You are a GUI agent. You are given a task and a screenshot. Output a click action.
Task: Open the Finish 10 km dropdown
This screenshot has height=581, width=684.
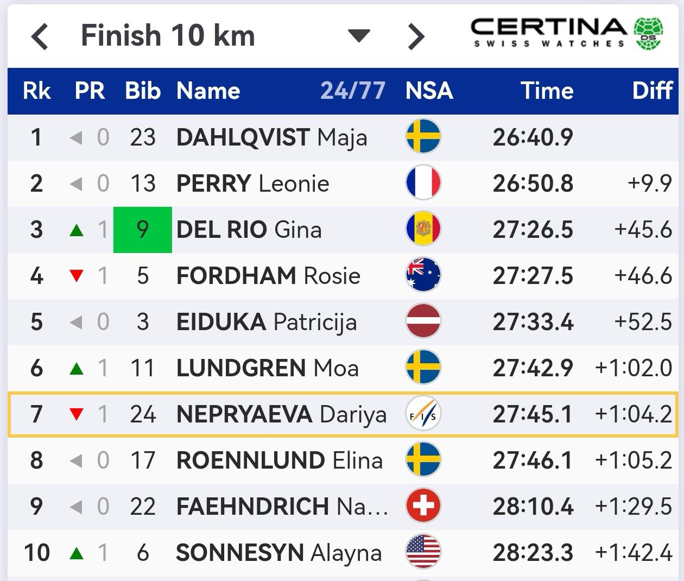click(x=358, y=36)
